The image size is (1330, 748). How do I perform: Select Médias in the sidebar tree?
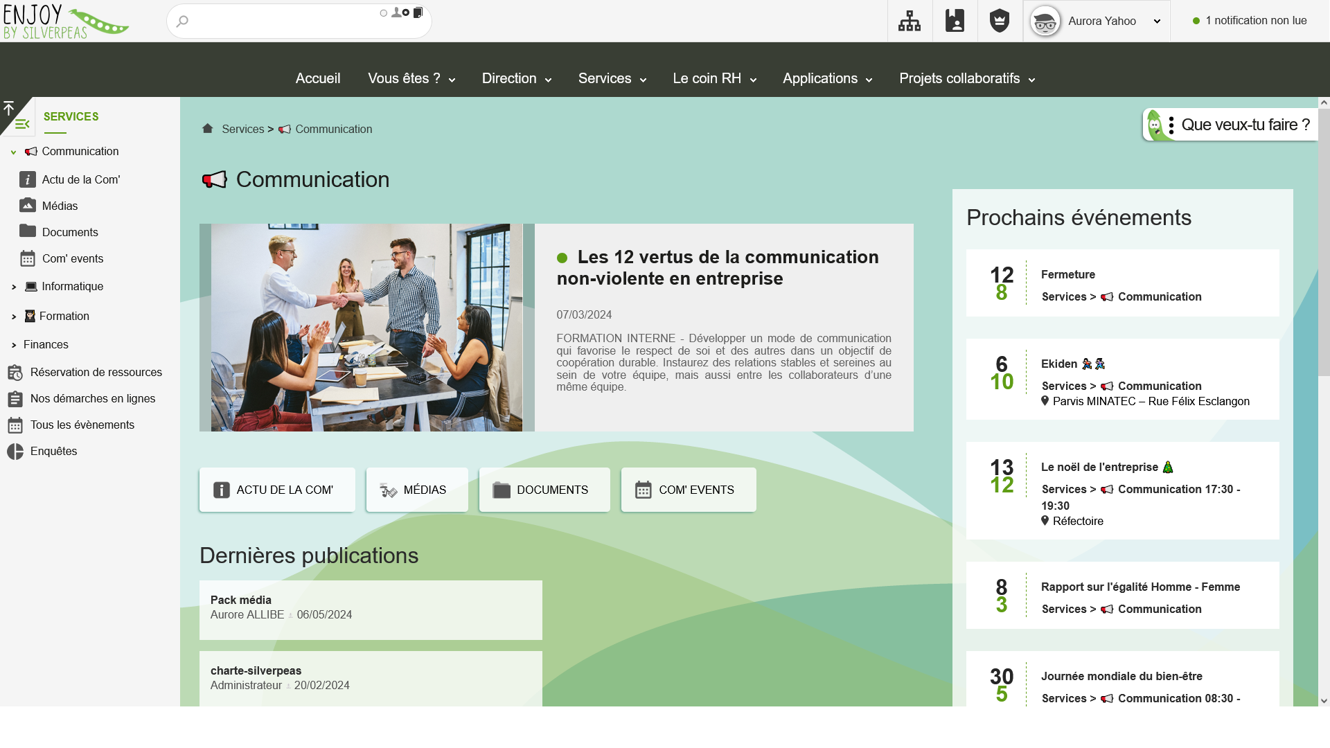coord(60,206)
